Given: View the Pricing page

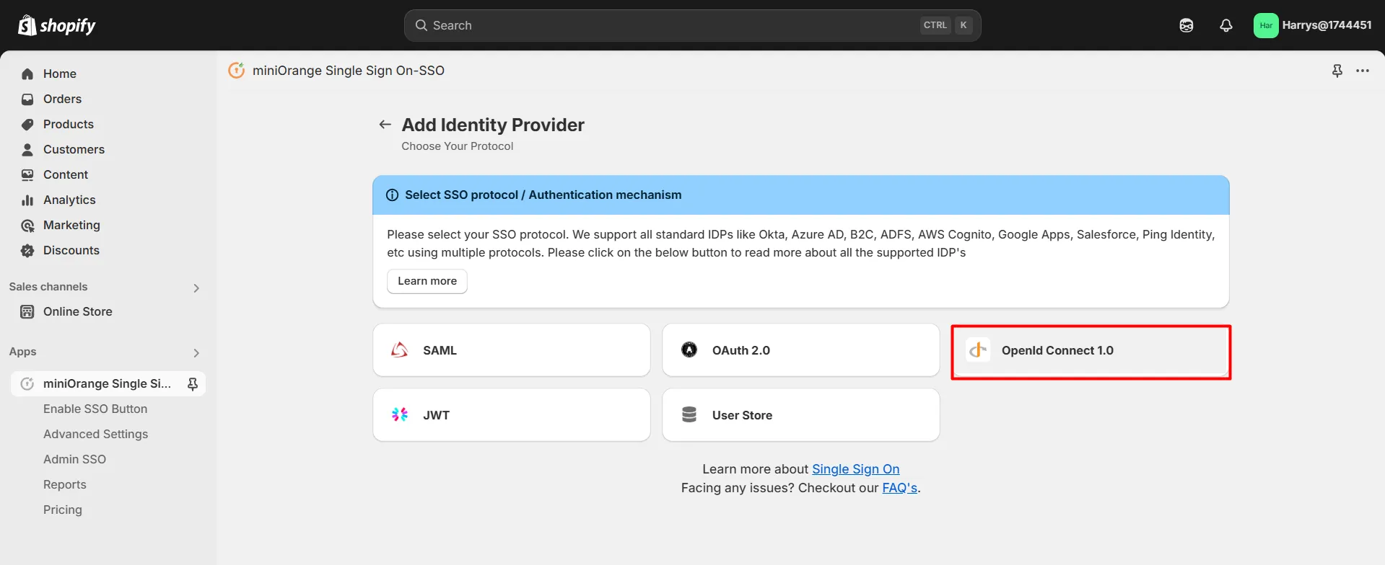Looking at the screenshot, I should (x=63, y=510).
